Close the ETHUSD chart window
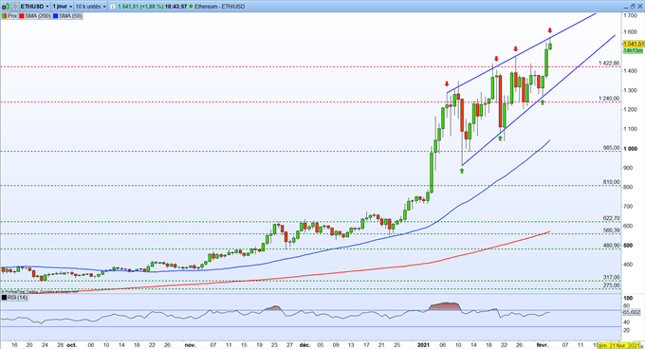 tap(640, 7)
